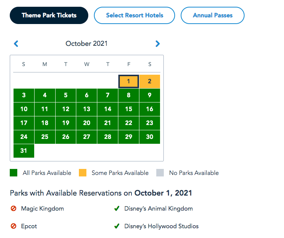Choose October 20 date cell
Viewport: 284px width, 238px height.
click(x=86, y=123)
